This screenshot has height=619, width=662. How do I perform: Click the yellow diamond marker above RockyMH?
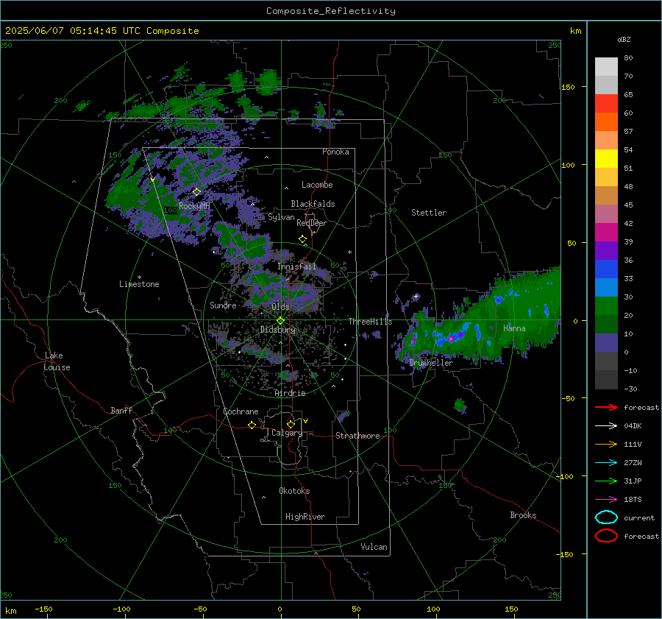196,192
